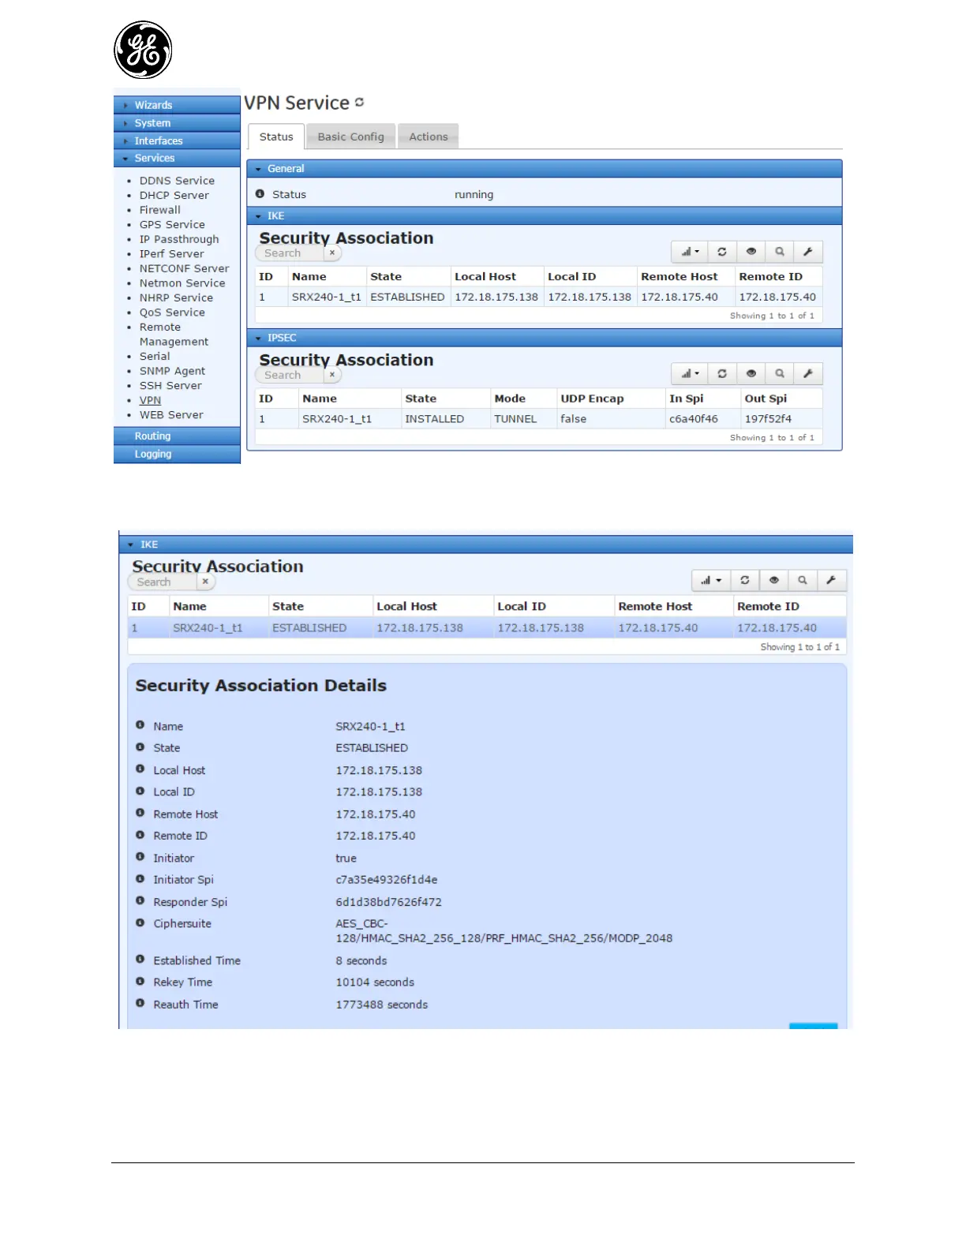Click the eye icon in IPSEC table toolbar
Viewport: 966px width, 1250px height.
click(751, 374)
